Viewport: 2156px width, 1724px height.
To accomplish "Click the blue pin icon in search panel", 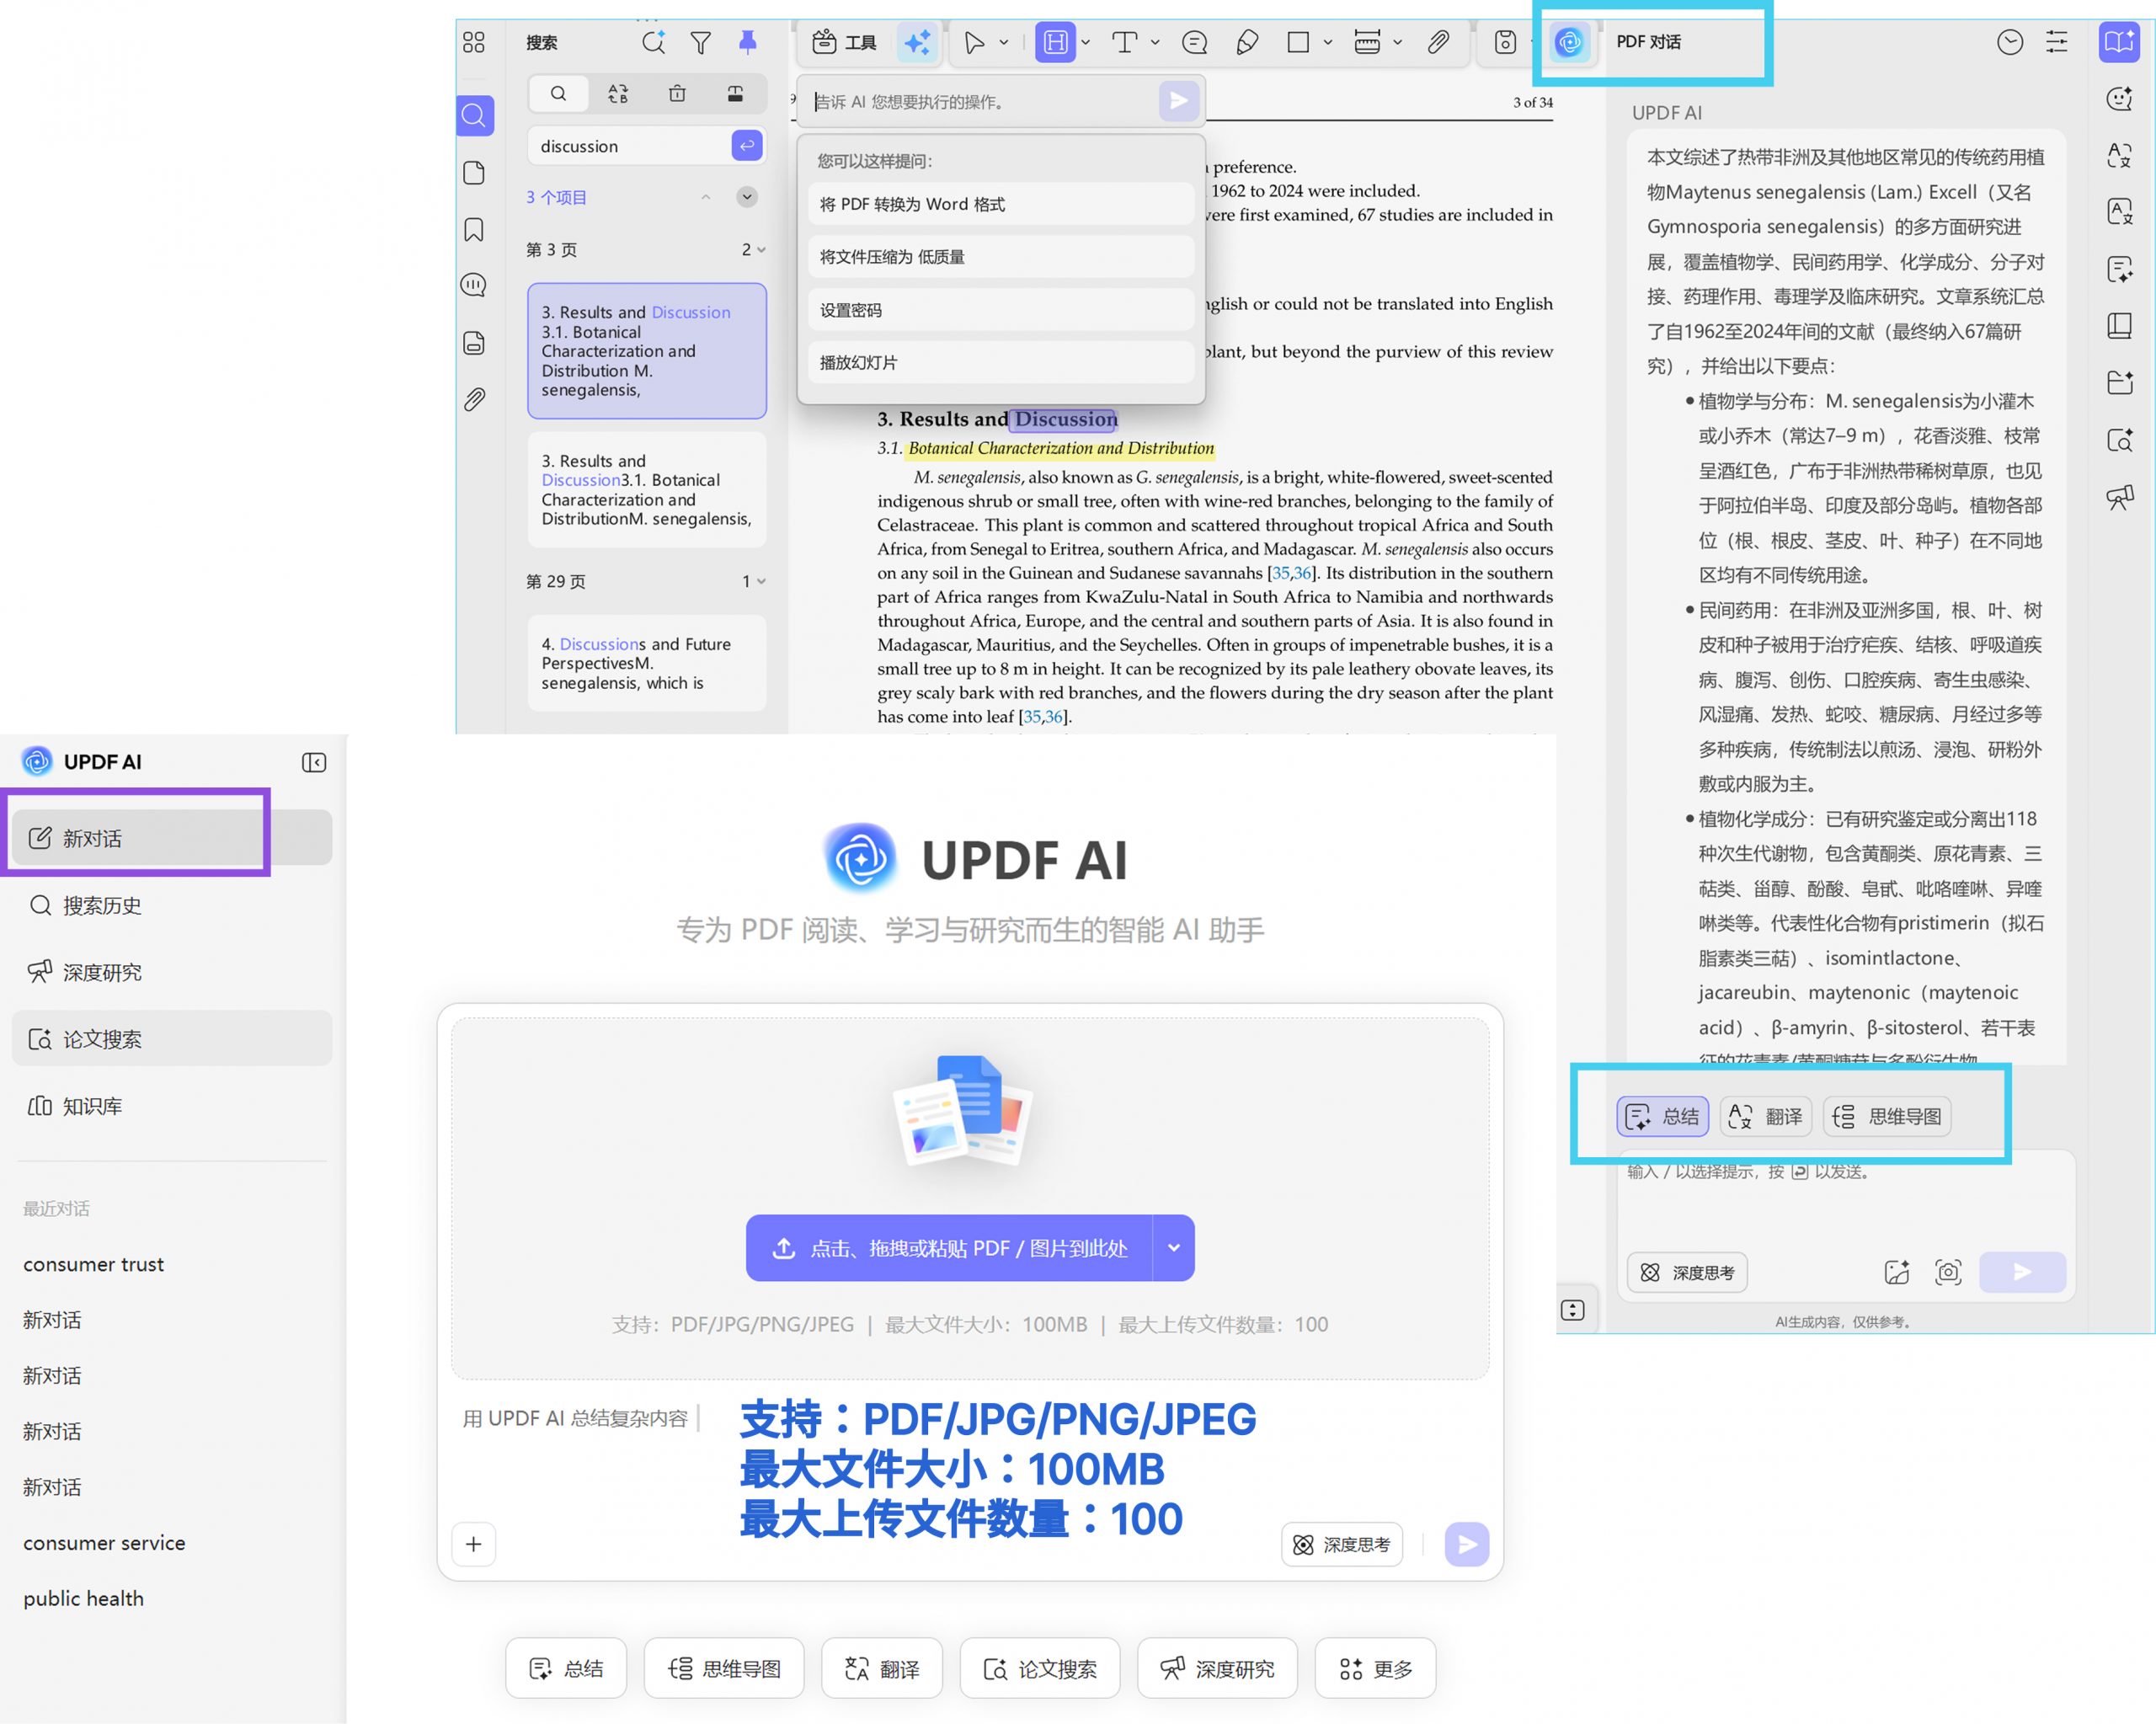I will click(x=747, y=42).
